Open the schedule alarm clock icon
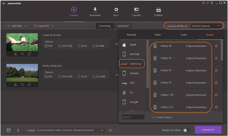228x136 pixels. [x=8, y=130]
